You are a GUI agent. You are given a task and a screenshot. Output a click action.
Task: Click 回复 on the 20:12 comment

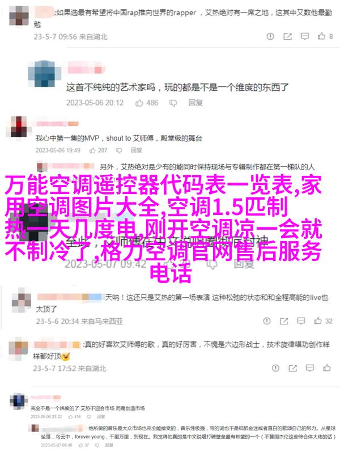coord(195,103)
